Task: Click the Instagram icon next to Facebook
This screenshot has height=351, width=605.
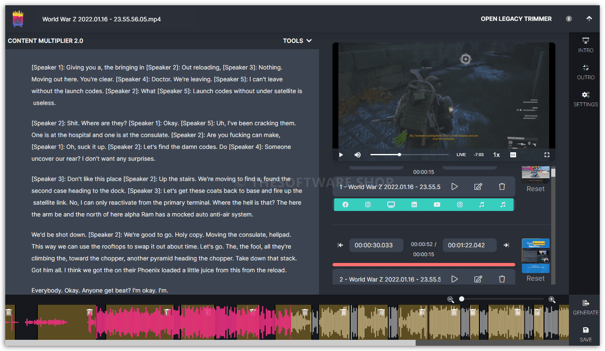Action: [368, 205]
